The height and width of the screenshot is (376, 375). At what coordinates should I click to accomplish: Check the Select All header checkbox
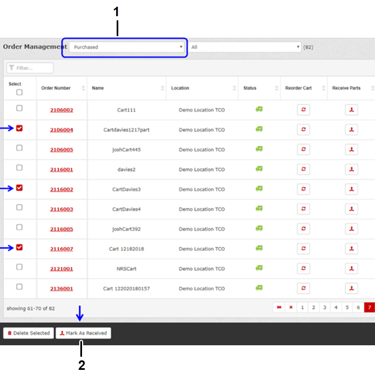pos(19,93)
